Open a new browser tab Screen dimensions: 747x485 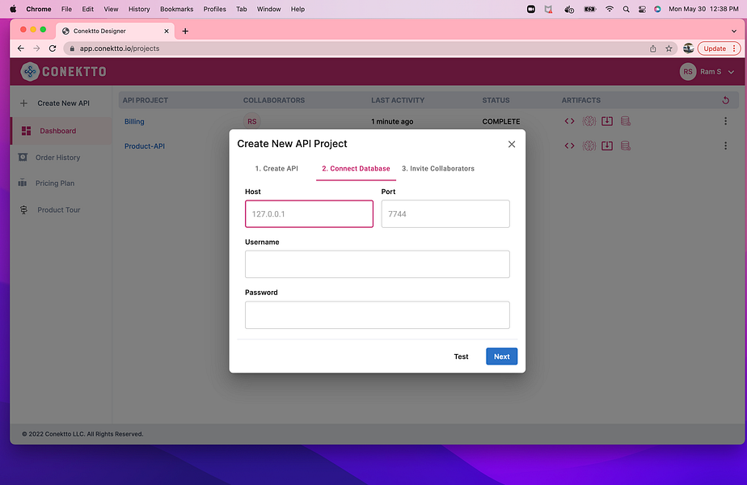[185, 31]
